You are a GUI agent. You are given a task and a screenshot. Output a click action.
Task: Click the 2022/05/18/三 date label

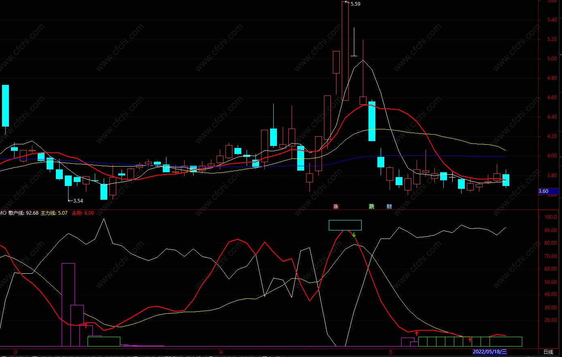coord(490,352)
